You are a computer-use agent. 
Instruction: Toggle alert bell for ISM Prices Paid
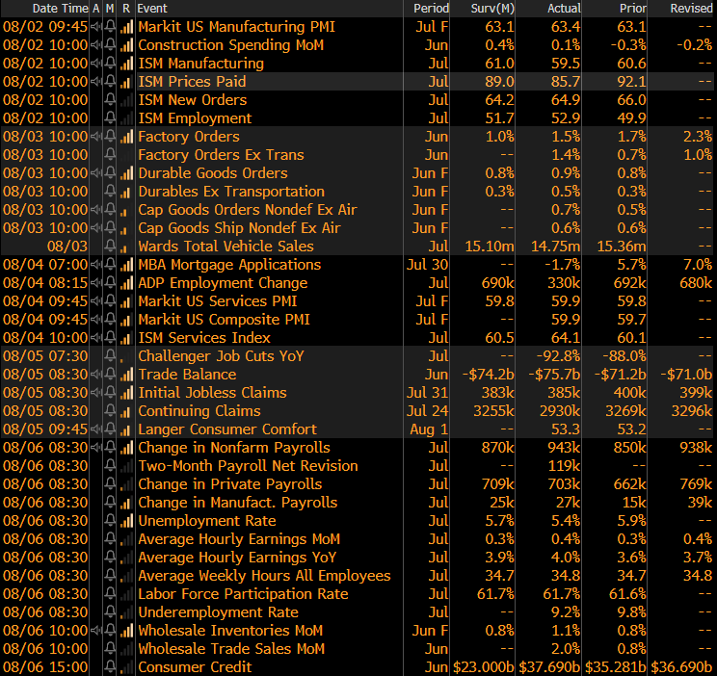coord(111,82)
